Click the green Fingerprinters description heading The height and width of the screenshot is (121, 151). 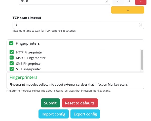click(23, 77)
